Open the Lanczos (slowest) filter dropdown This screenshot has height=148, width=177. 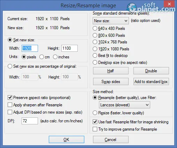124,105
